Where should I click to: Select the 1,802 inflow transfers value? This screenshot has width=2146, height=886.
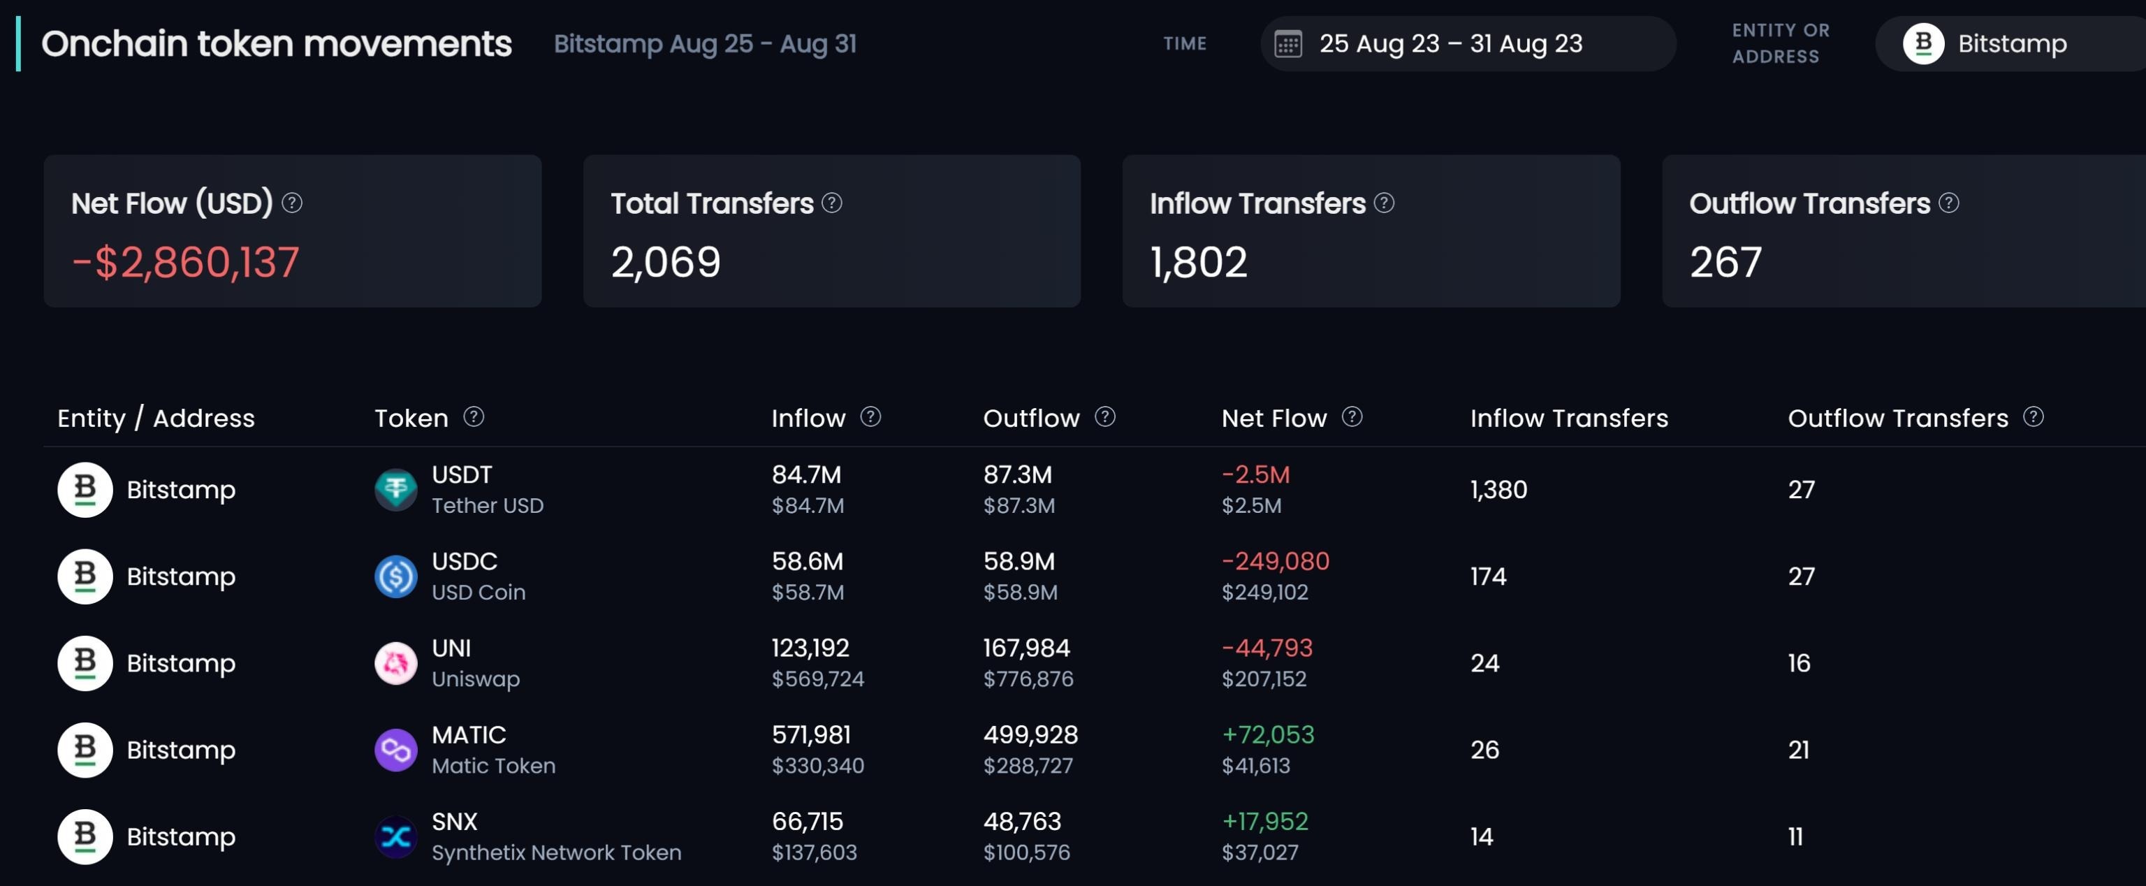tap(1199, 262)
